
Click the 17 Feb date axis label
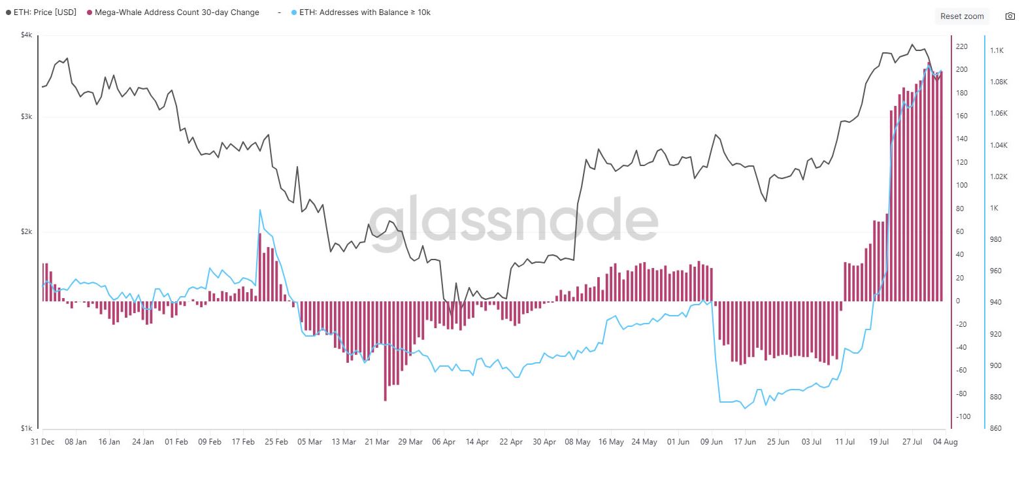click(243, 442)
